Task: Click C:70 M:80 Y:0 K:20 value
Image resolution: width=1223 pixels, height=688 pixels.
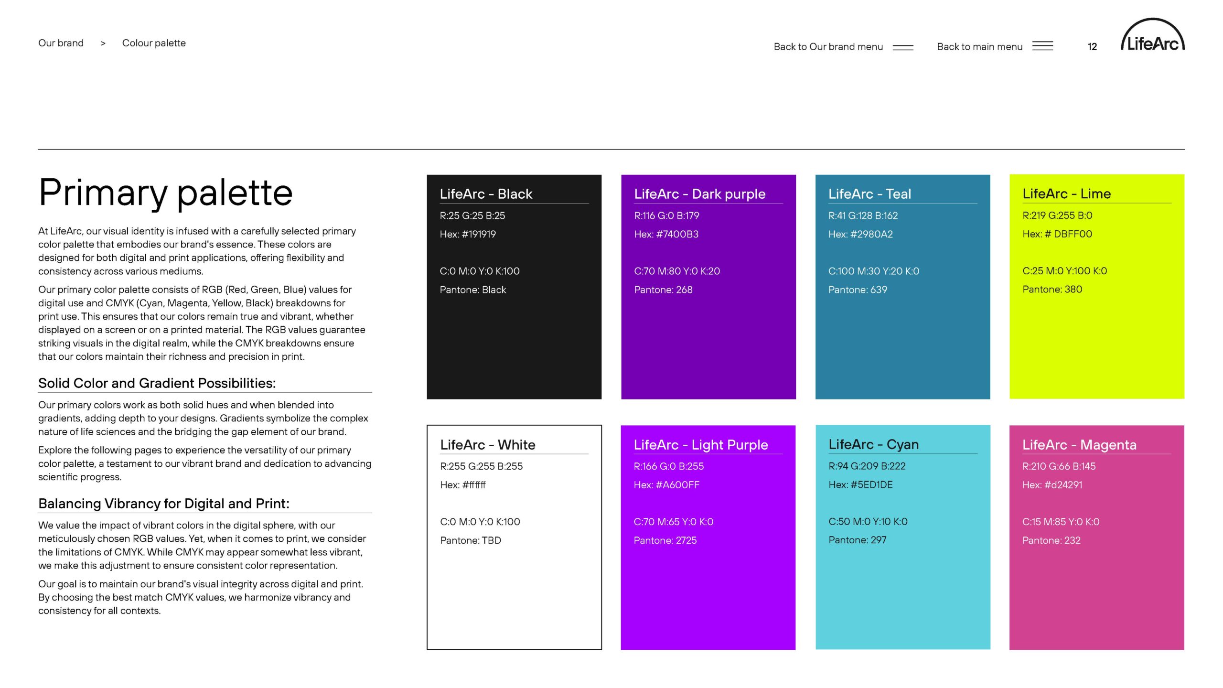Action: click(677, 271)
